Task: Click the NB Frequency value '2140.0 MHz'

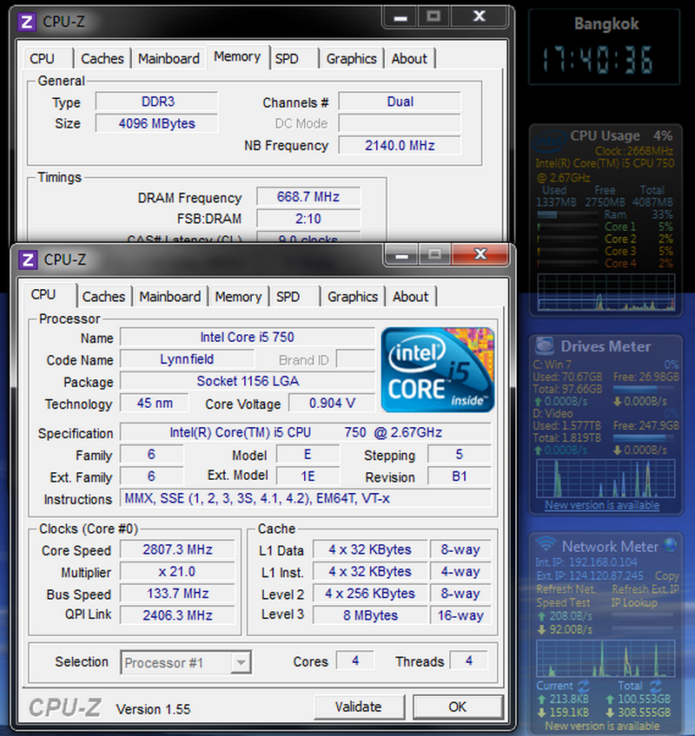Action: [x=400, y=146]
